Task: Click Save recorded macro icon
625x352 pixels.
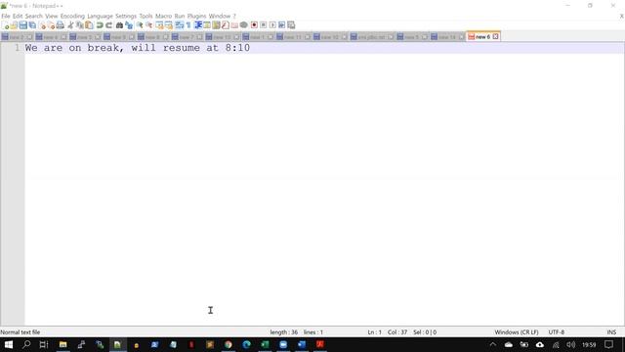Action: [291, 25]
